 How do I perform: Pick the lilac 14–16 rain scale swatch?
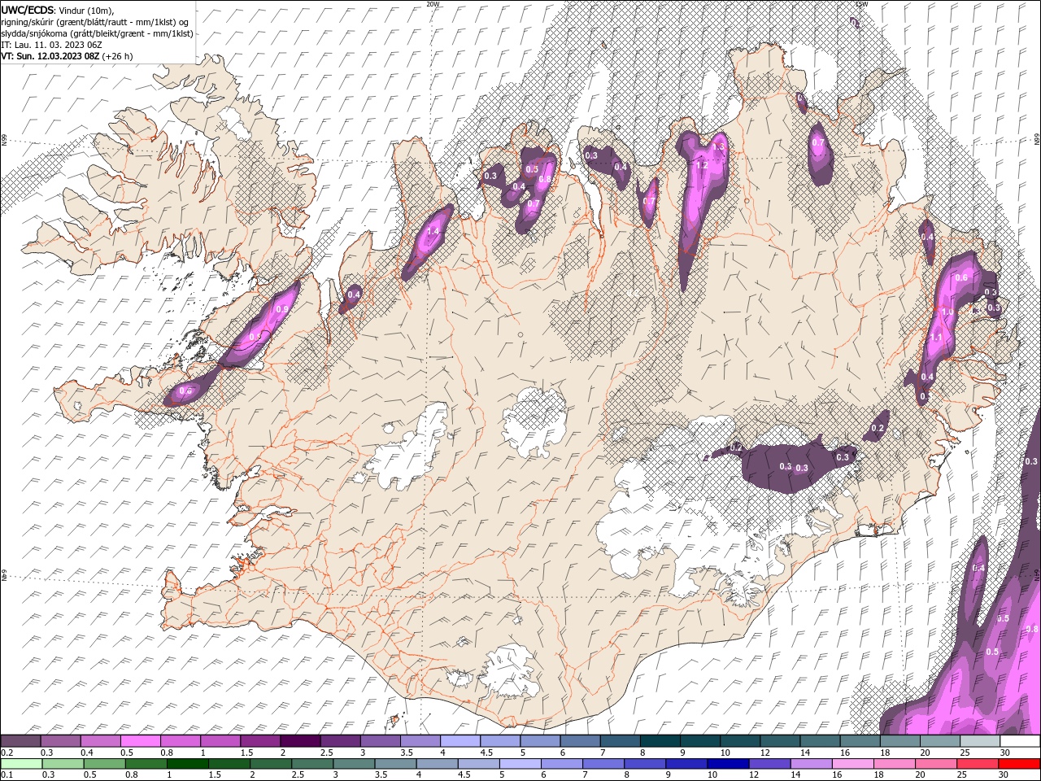[812, 764]
